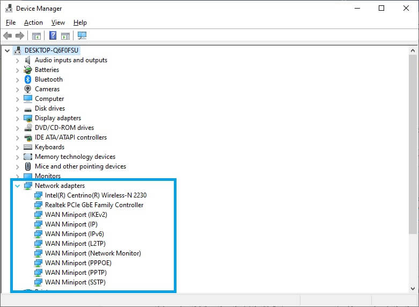The height and width of the screenshot is (307, 419).
Task: Click Scan for hardware changes monitor icon
Action: [x=82, y=35]
